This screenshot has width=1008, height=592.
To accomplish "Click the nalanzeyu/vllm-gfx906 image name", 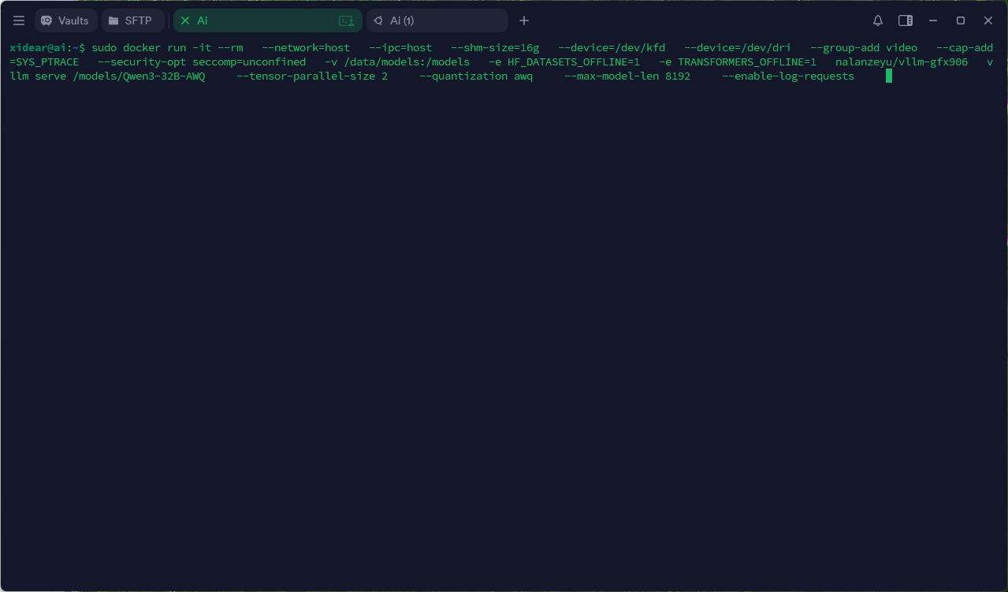I will [901, 61].
